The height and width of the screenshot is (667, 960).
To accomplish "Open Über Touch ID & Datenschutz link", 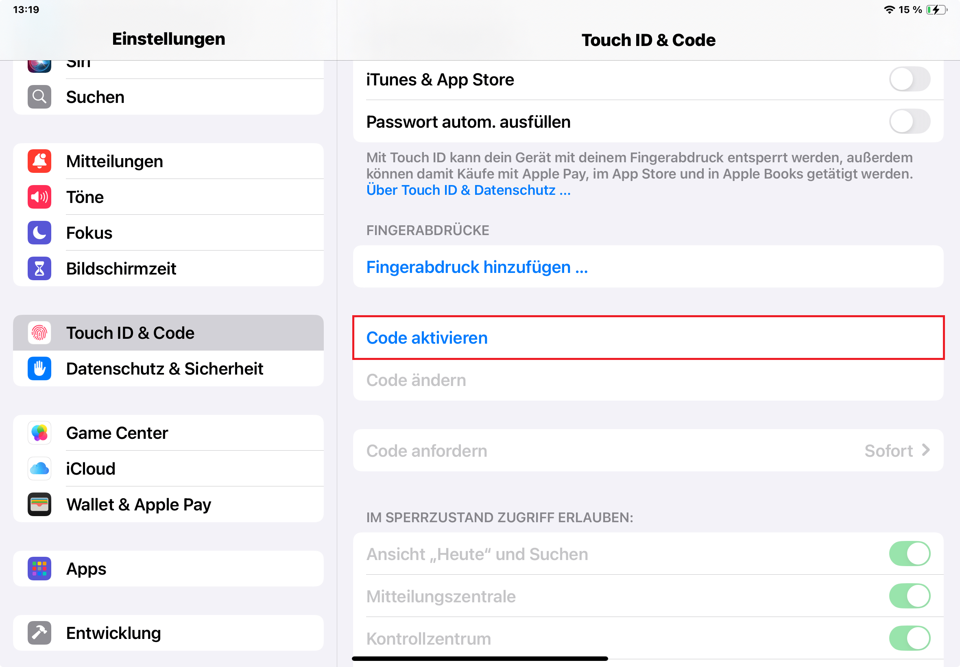I will click(468, 190).
